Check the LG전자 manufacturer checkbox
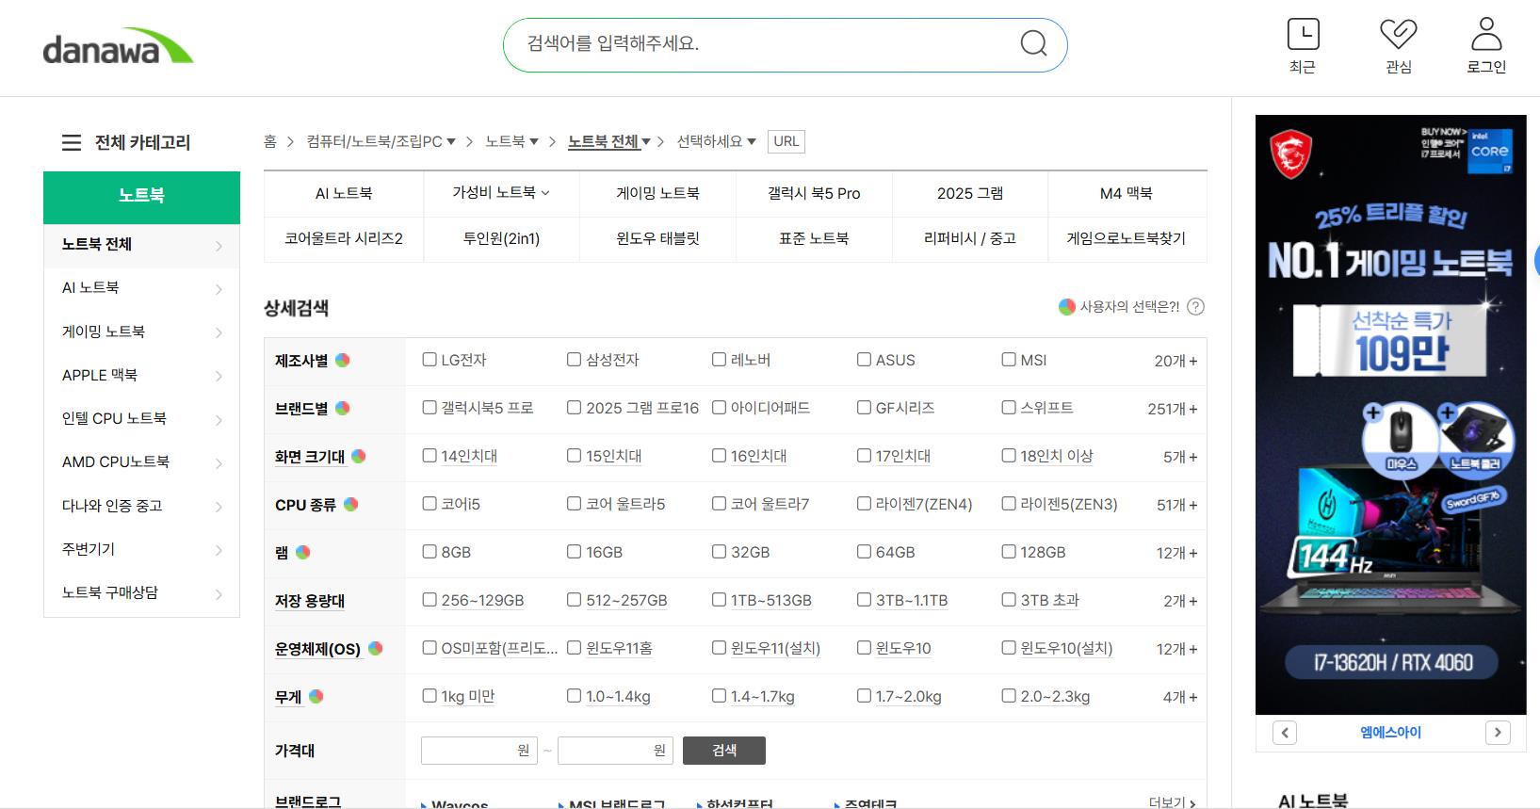 coord(430,360)
